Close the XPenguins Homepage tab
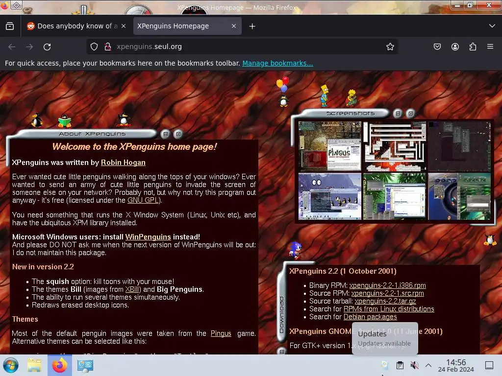The height and width of the screenshot is (376, 502). pos(234,26)
